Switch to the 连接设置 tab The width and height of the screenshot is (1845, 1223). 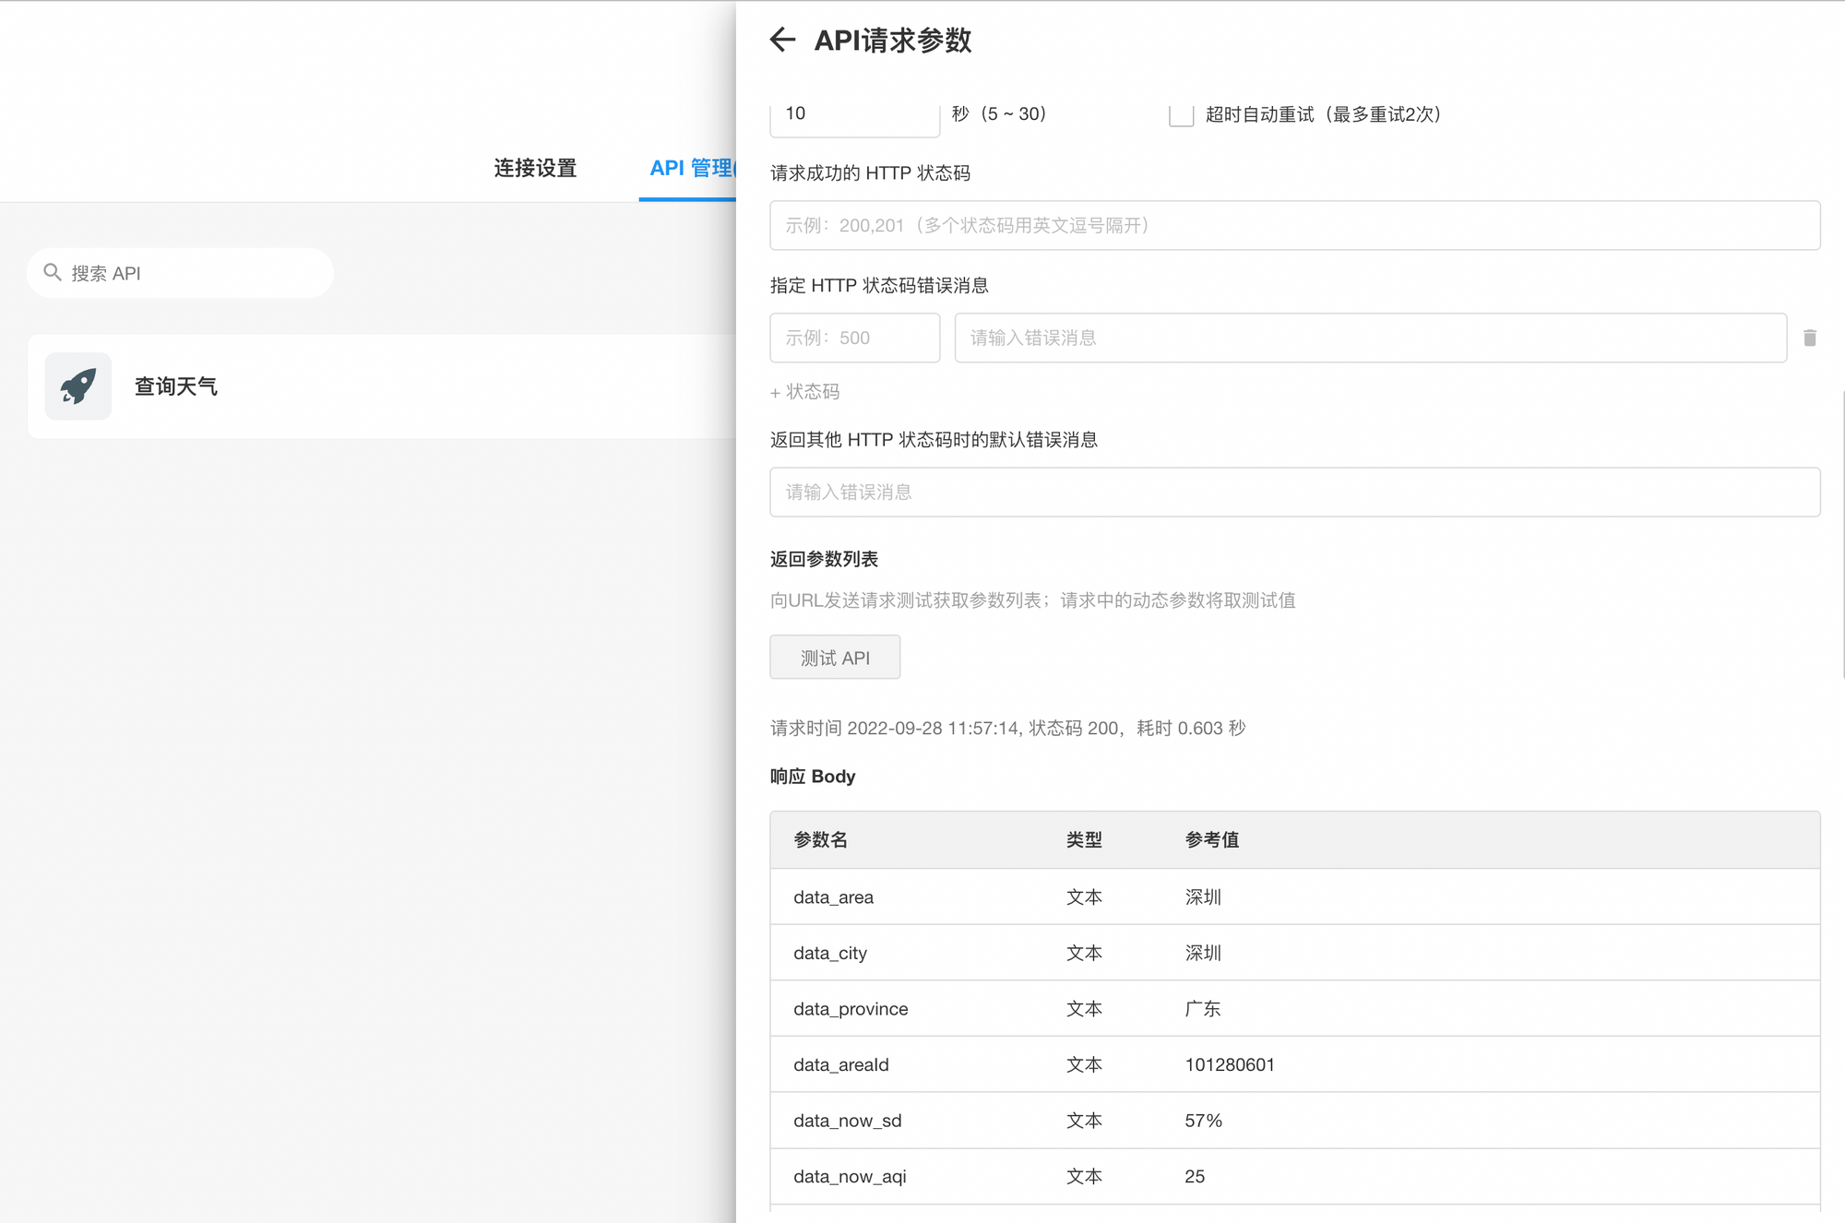535,168
